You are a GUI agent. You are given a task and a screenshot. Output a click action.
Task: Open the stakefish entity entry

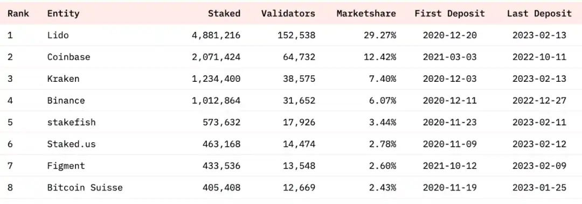click(71, 122)
